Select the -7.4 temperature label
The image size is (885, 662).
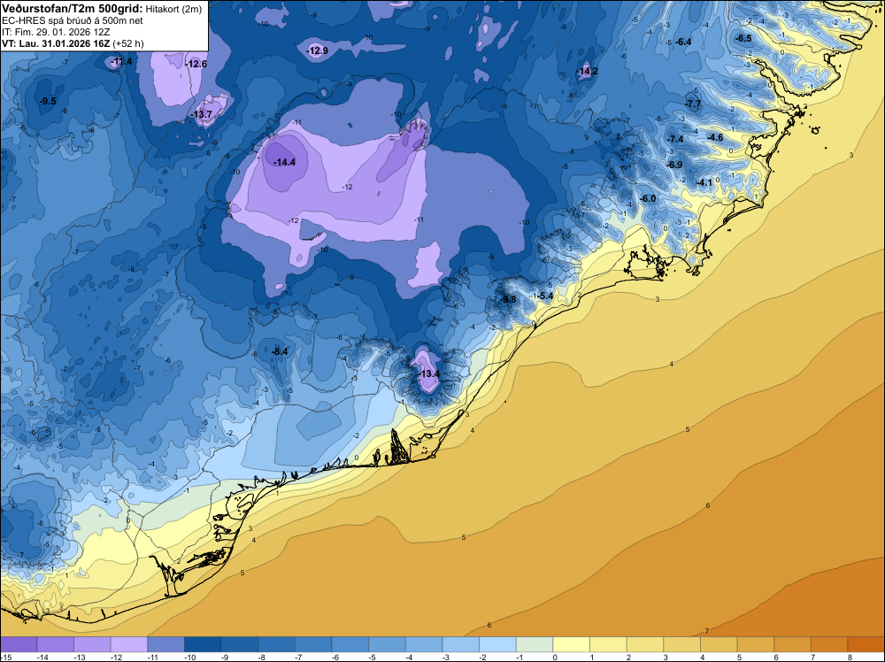[x=675, y=139]
